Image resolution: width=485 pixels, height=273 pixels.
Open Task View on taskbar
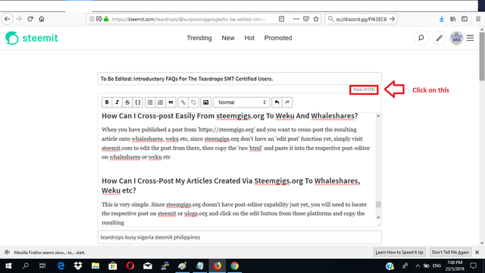click(x=42, y=266)
